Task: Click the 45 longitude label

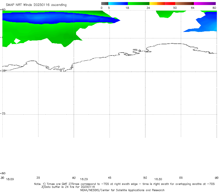Action: coord(109,178)
